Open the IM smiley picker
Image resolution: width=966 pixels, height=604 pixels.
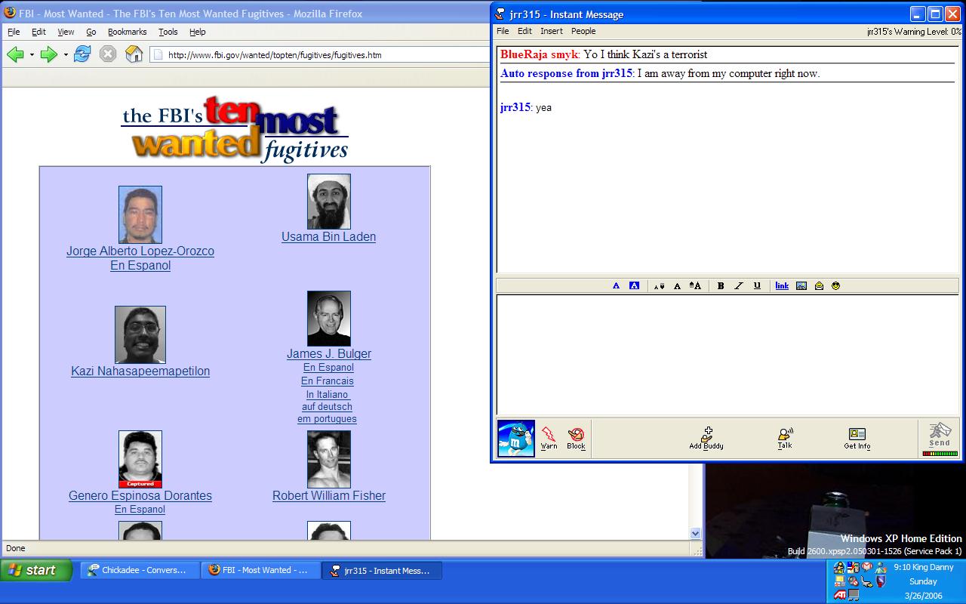click(836, 285)
